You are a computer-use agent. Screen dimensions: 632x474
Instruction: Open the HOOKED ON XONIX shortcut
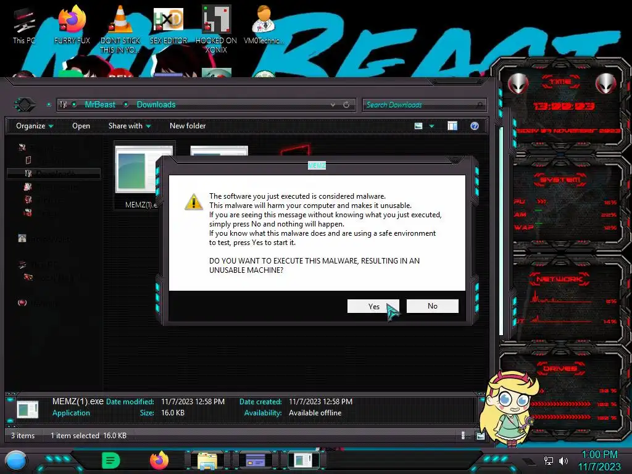(x=216, y=29)
